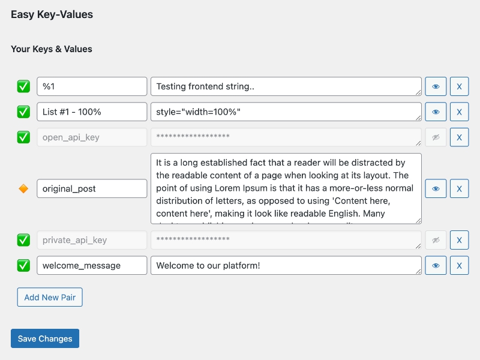This screenshot has width=480, height=360.
Task: Delete the %1 pair with X
Action: [459, 86]
